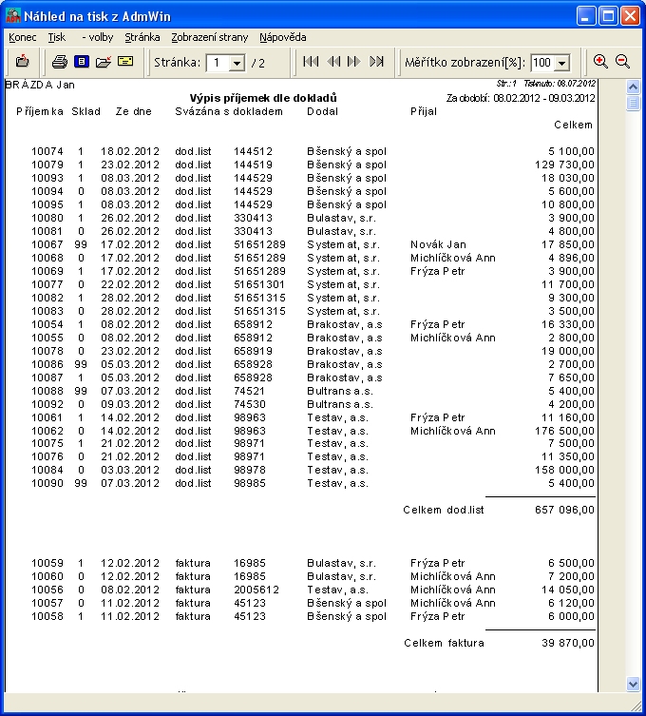Screen dimensions: 646x716
Task: Click the 'Příjemka' column header
Action: tap(40, 111)
